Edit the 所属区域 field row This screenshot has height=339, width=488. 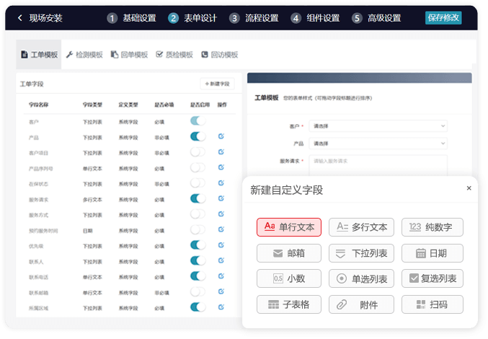[221, 307]
